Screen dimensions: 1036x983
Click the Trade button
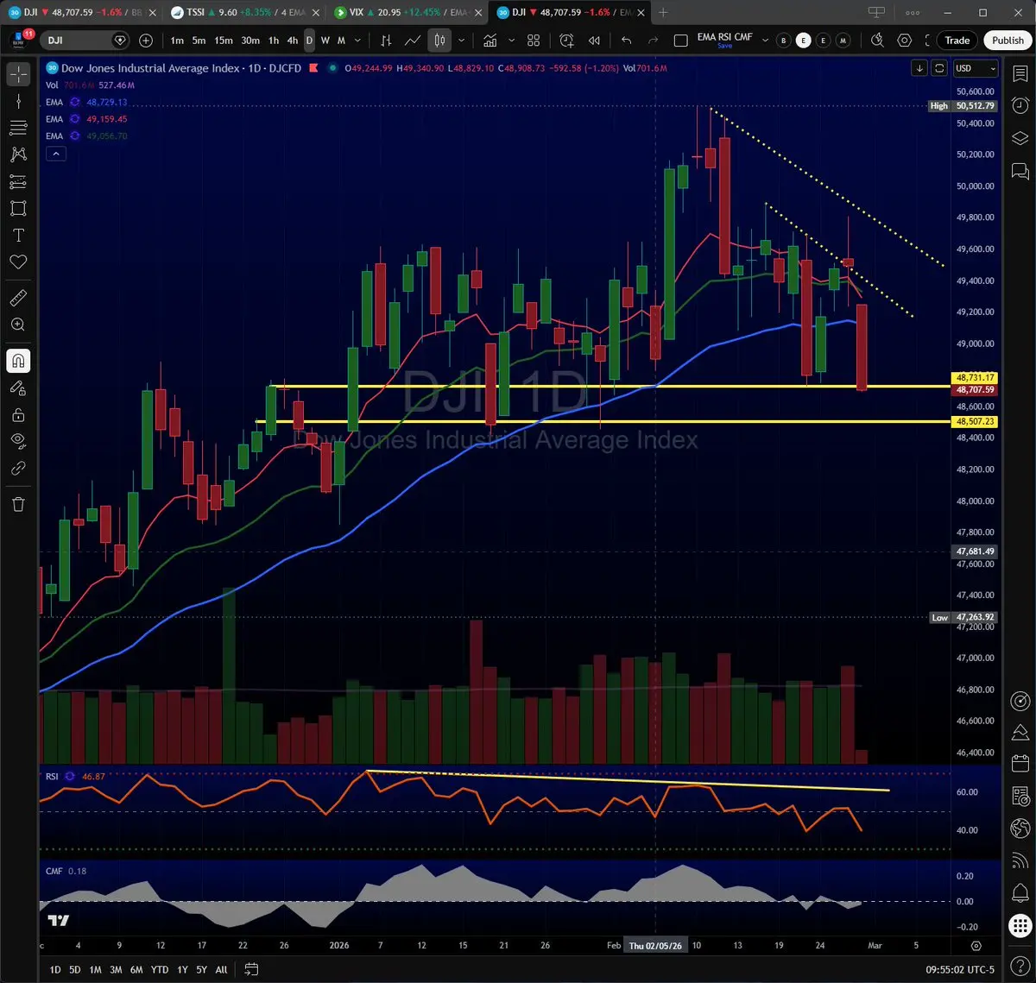957,41
